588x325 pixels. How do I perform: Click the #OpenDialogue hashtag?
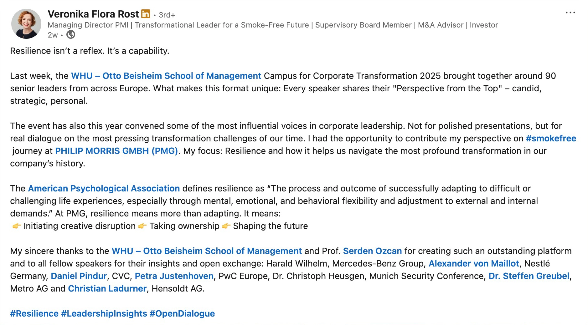[x=182, y=314]
